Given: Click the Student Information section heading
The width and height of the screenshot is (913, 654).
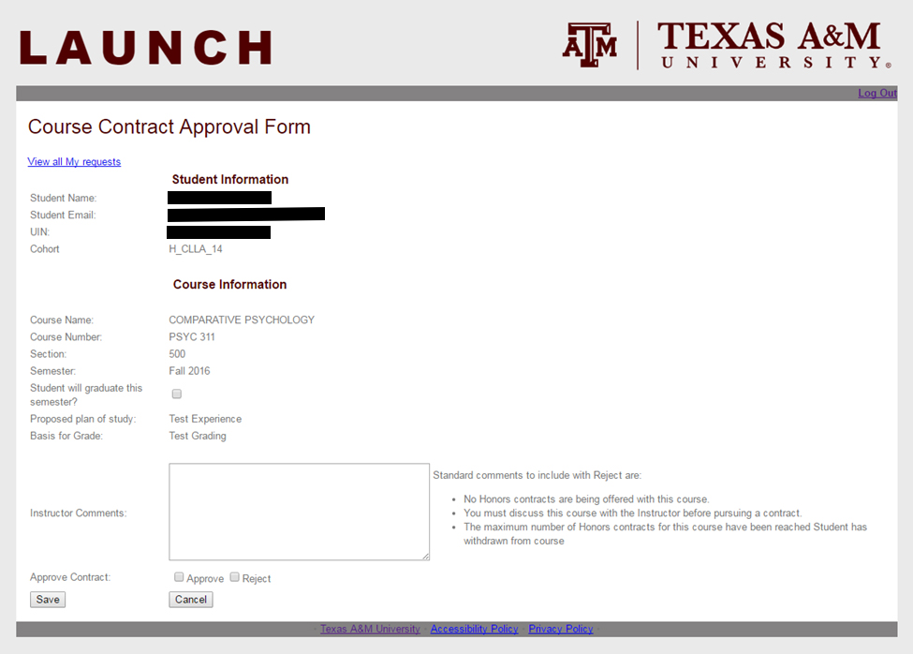Looking at the screenshot, I should [x=230, y=179].
